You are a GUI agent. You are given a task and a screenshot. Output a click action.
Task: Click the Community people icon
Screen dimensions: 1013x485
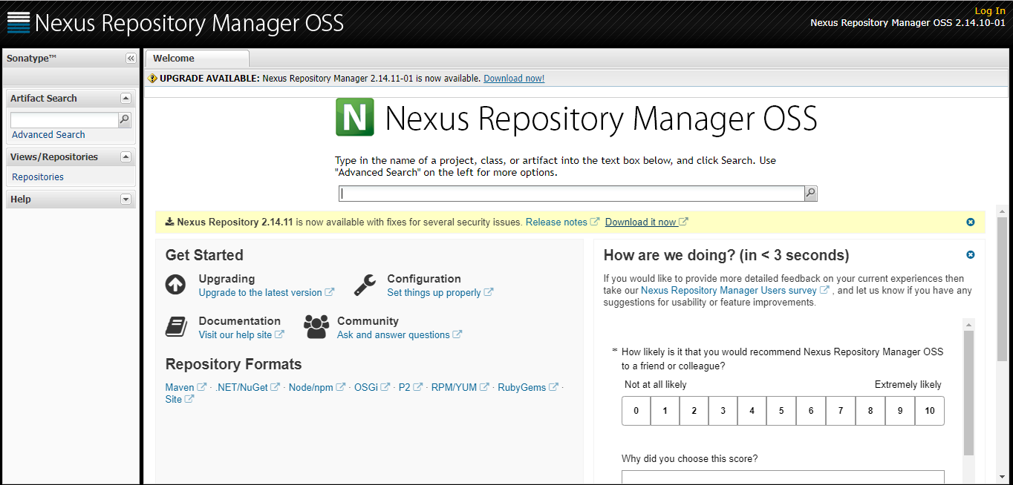316,327
